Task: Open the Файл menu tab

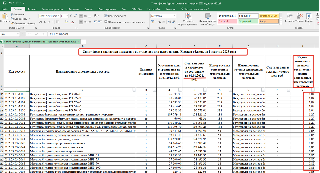Action: (5, 9)
